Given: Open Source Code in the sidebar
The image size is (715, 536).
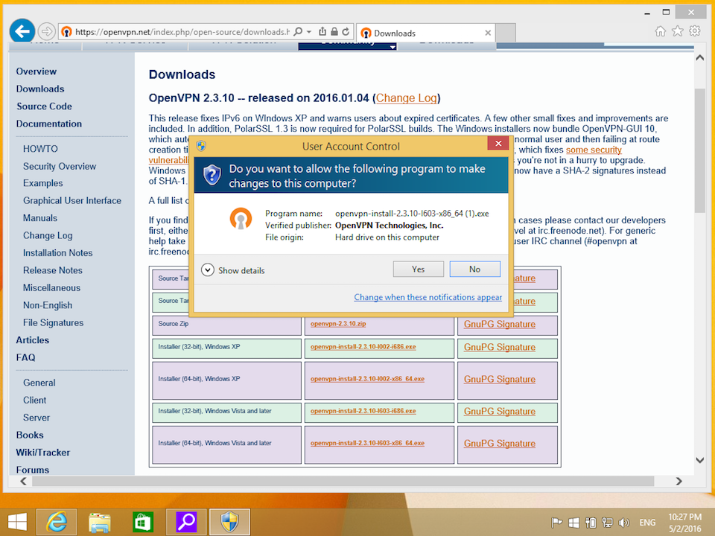Looking at the screenshot, I should 44,106.
